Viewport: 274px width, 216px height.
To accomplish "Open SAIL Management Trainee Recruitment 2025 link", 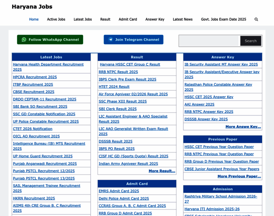I will pyautogui.click(x=47, y=188).
